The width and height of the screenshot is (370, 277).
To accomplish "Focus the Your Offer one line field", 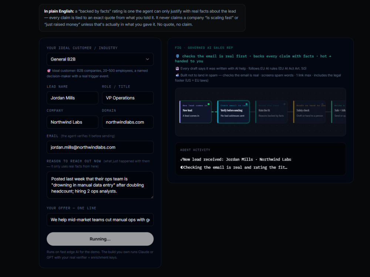I will (100, 219).
